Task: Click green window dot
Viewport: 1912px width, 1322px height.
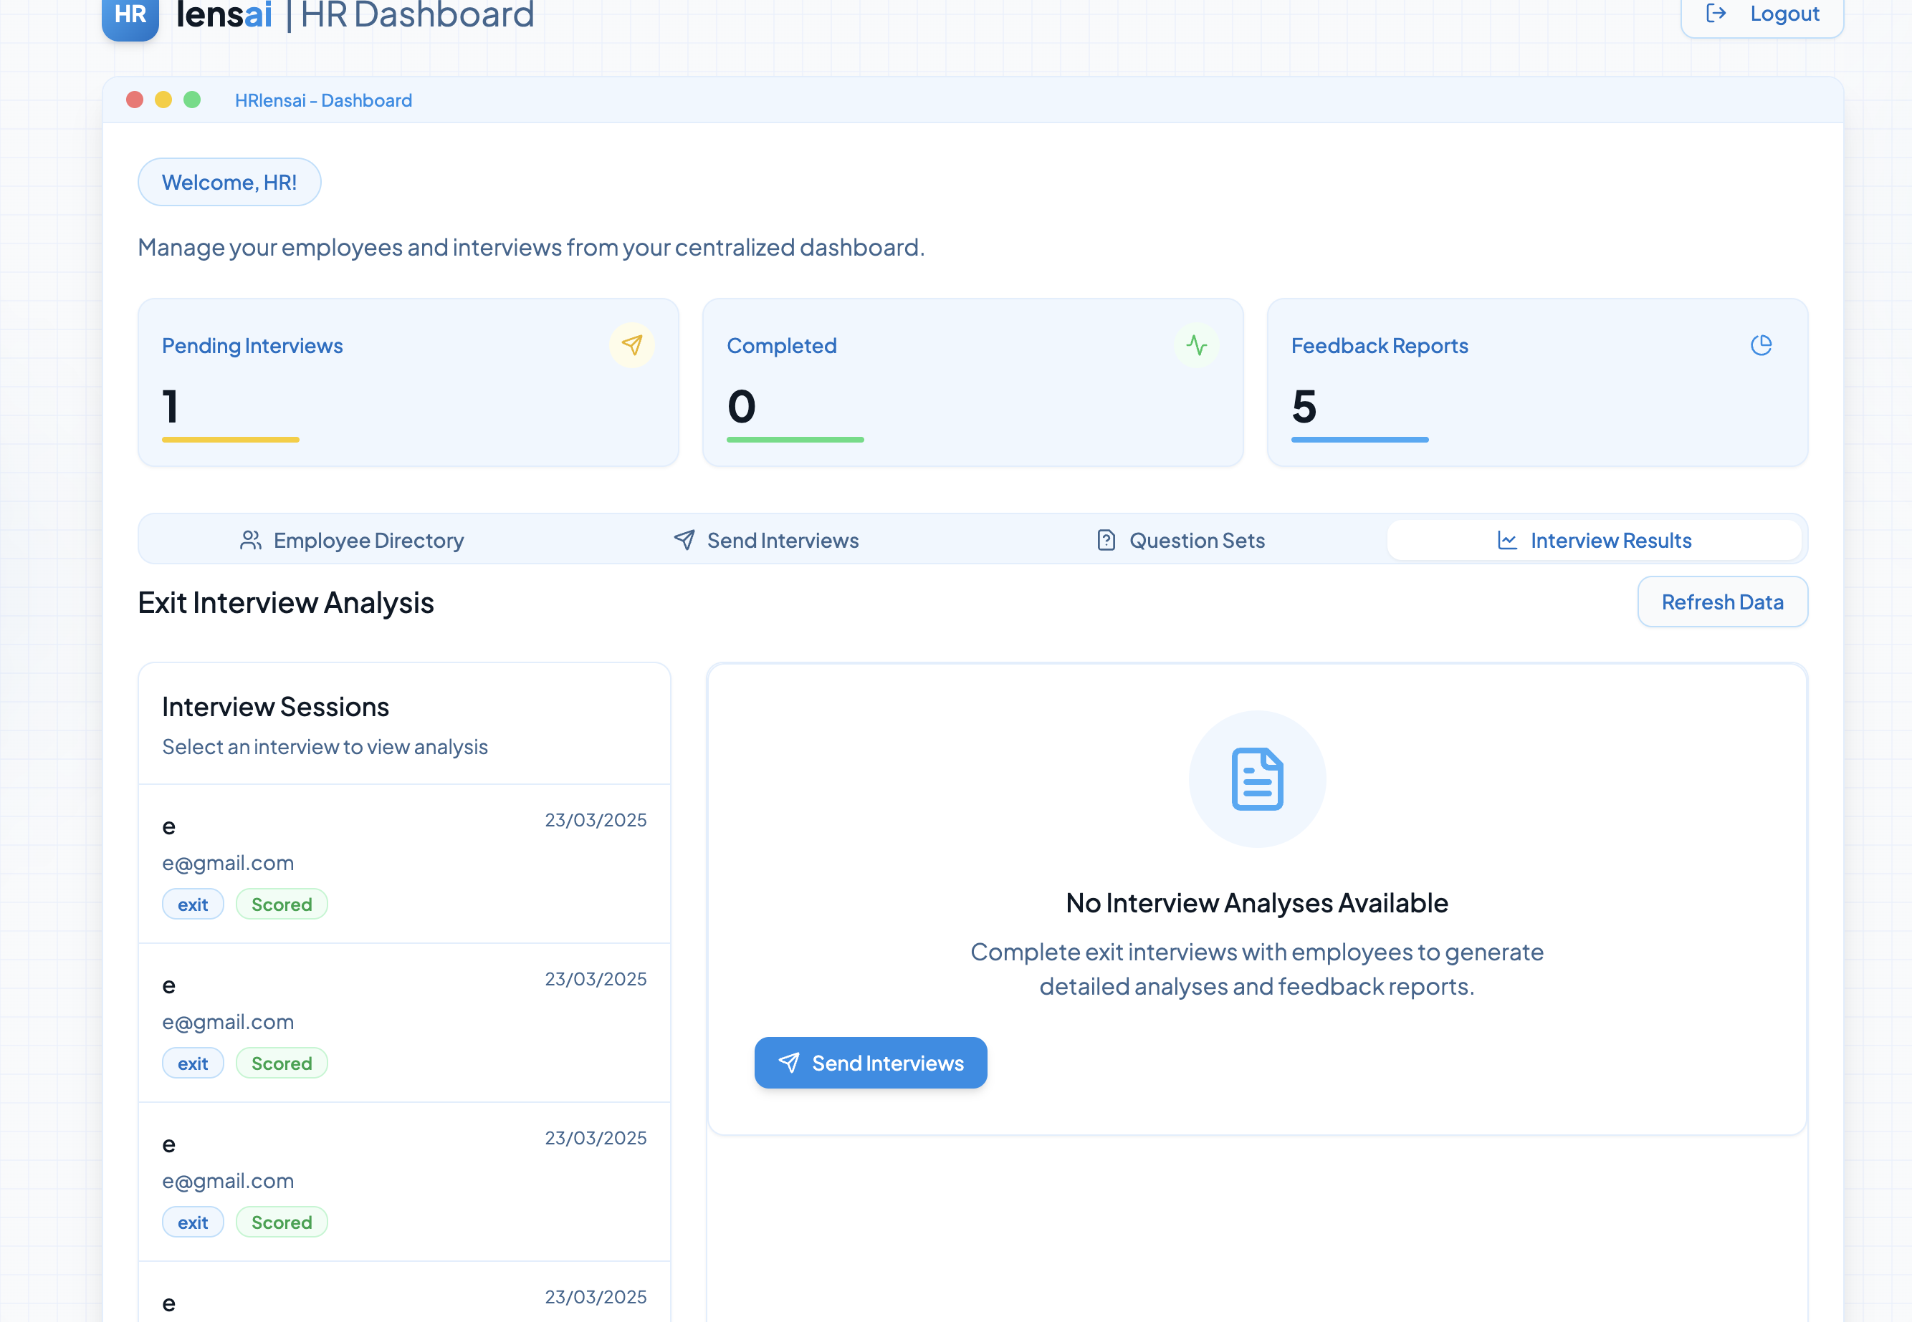Action: [191, 100]
